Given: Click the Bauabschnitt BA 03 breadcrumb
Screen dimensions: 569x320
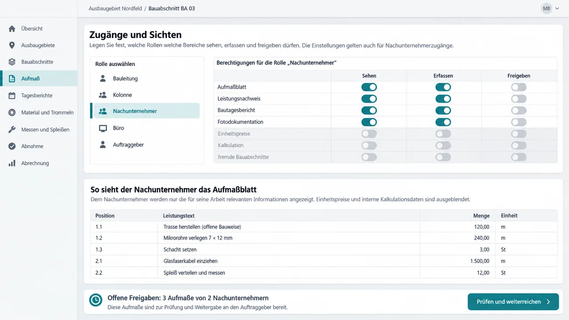Looking at the screenshot, I should pyautogui.click(x=172, y=8).
